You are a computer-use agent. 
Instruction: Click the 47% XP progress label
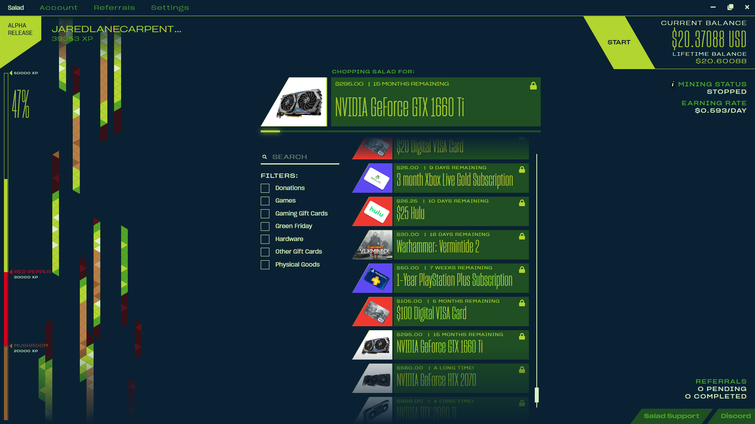coord(20,104)
